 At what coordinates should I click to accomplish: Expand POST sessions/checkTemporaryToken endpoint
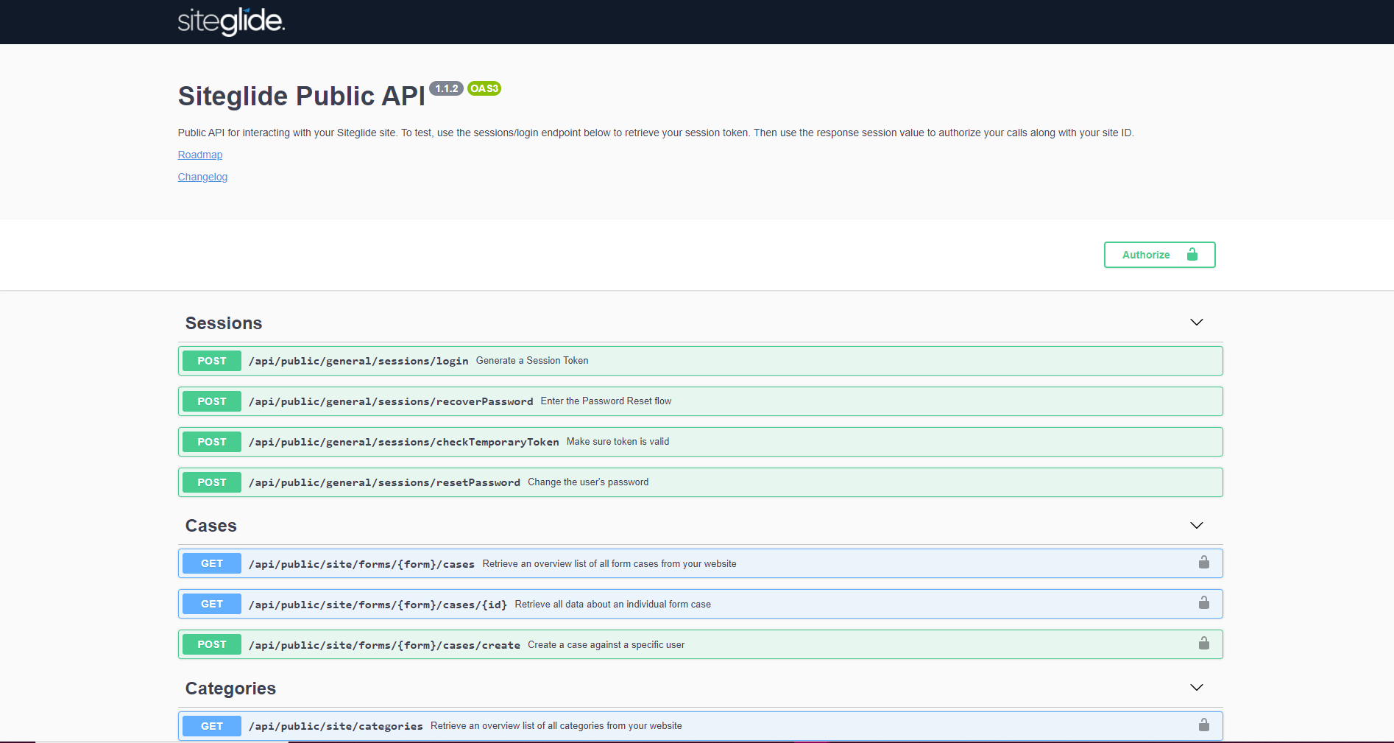(x=700, y=442)
